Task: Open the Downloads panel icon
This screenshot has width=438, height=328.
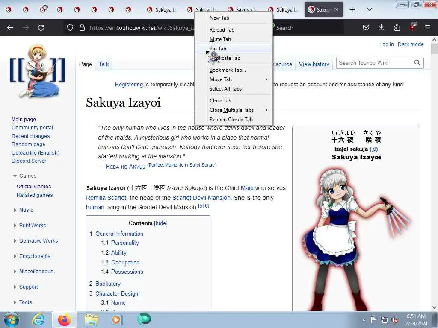Action: [381, 28]
